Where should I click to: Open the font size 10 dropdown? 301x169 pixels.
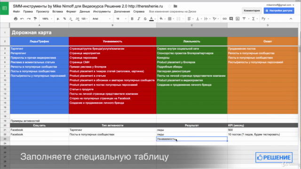pos(121,19)
